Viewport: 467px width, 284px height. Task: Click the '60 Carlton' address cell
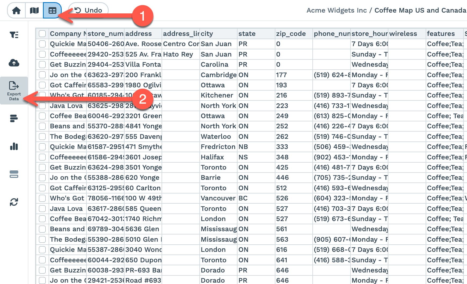coord(143,188)
